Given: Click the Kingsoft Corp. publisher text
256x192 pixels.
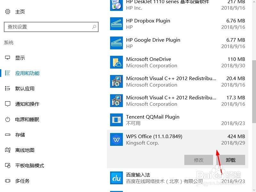Looking at the screenshot, I should pyautogui.click(x=142, y=143).
